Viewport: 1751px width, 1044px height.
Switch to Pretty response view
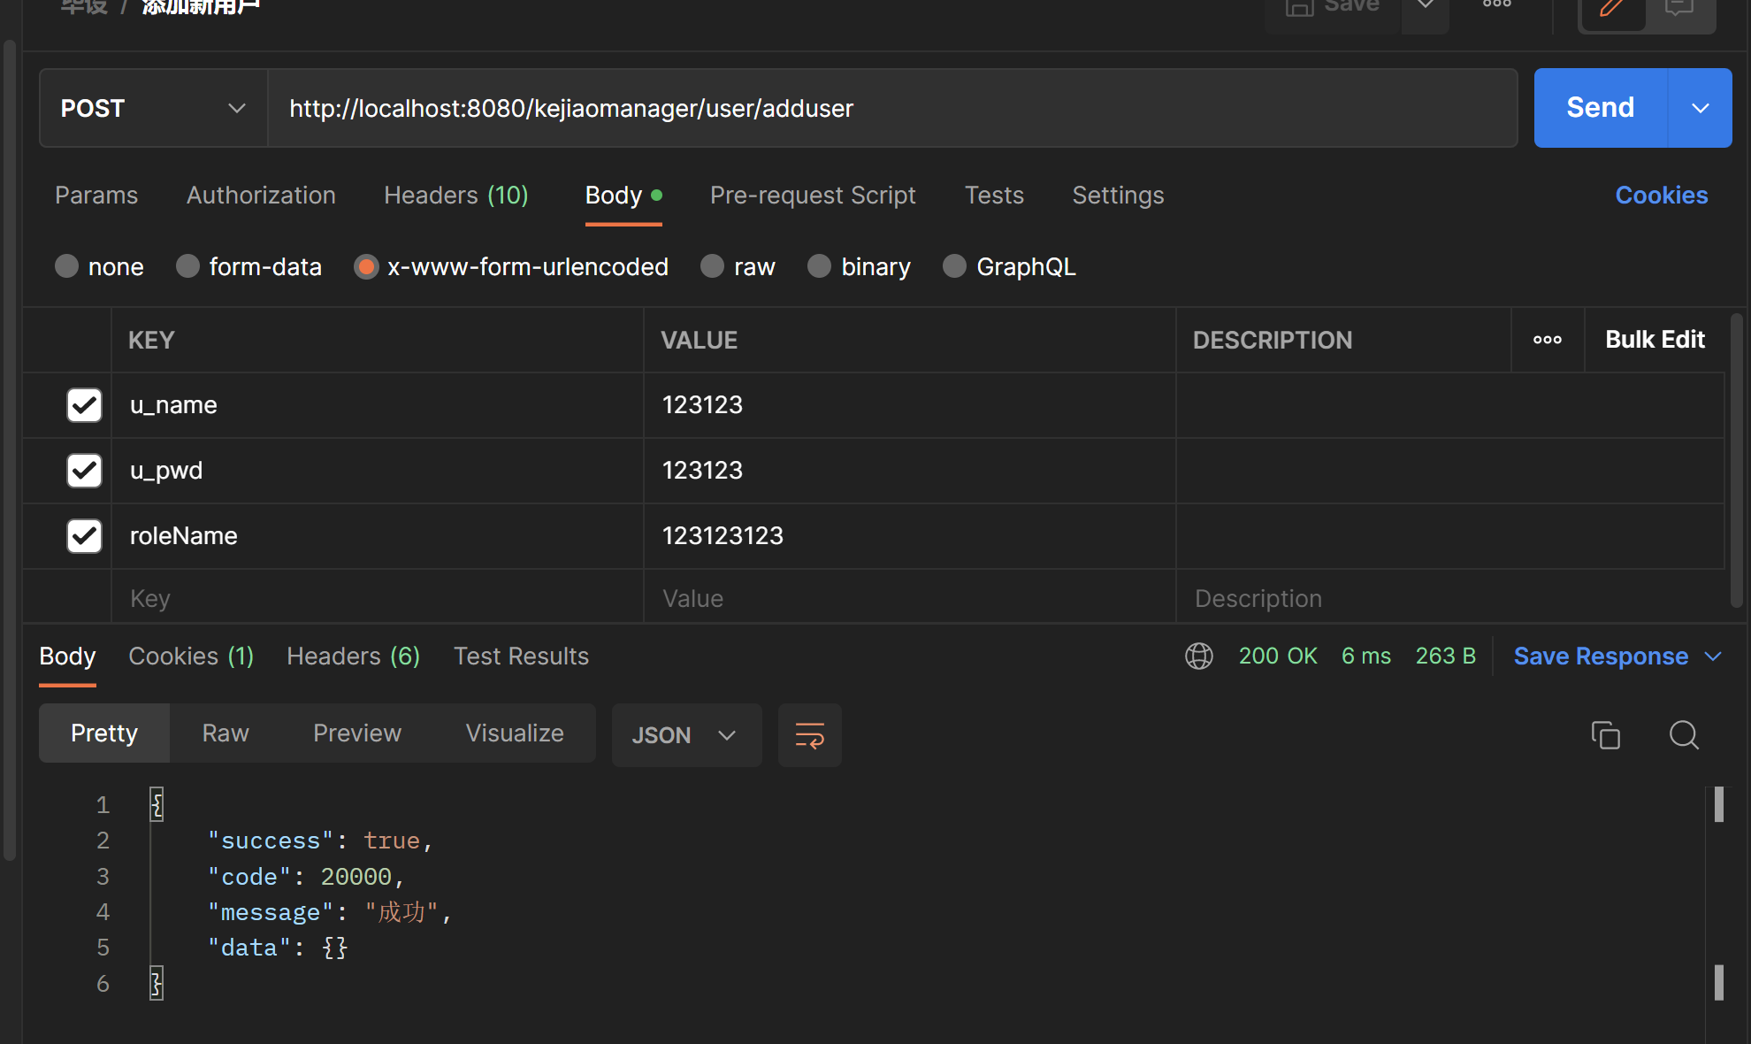click(104, 733)
